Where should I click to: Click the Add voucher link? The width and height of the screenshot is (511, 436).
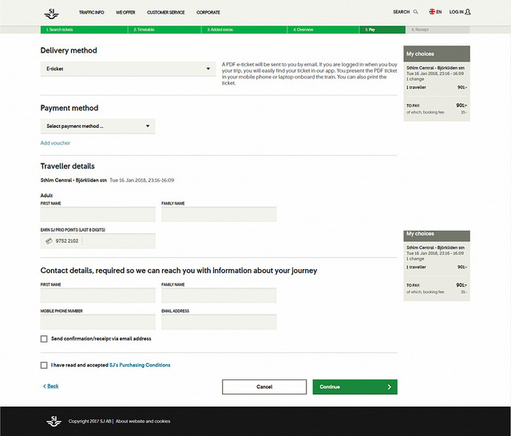[55, 143]
